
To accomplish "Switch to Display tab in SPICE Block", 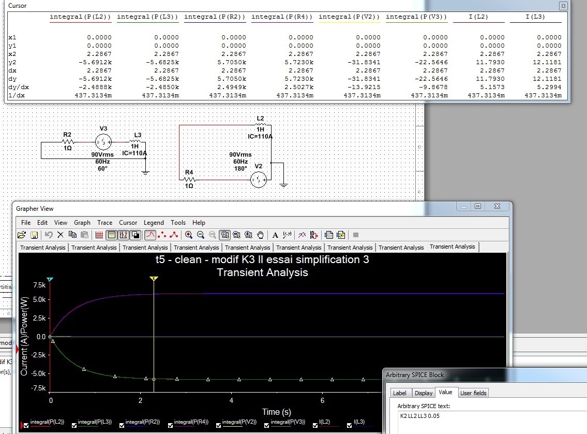I will click(x=424, y=393).
